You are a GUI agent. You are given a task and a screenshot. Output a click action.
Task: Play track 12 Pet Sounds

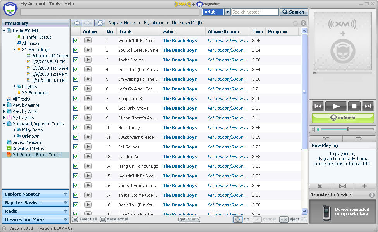(88, 147)
